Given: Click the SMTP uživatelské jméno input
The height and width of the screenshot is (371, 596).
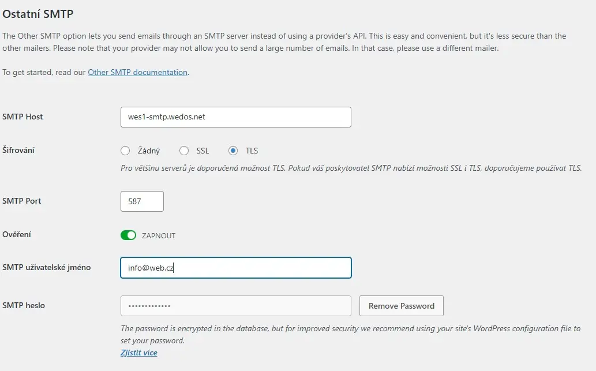Looking at the screenshot, I should tap(235, 268).
